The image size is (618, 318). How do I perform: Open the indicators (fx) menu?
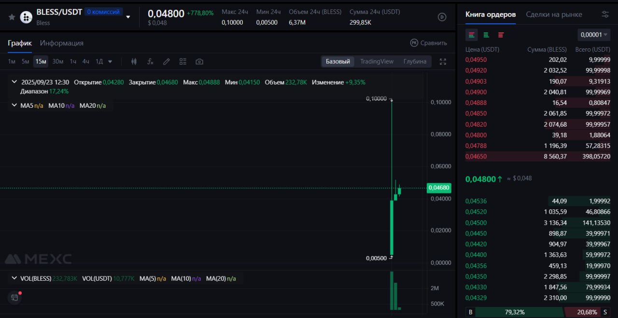[x=150, y=61]
